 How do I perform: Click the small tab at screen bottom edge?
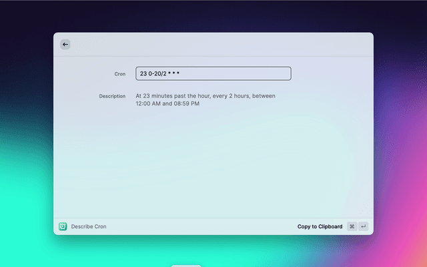(186, 265)
